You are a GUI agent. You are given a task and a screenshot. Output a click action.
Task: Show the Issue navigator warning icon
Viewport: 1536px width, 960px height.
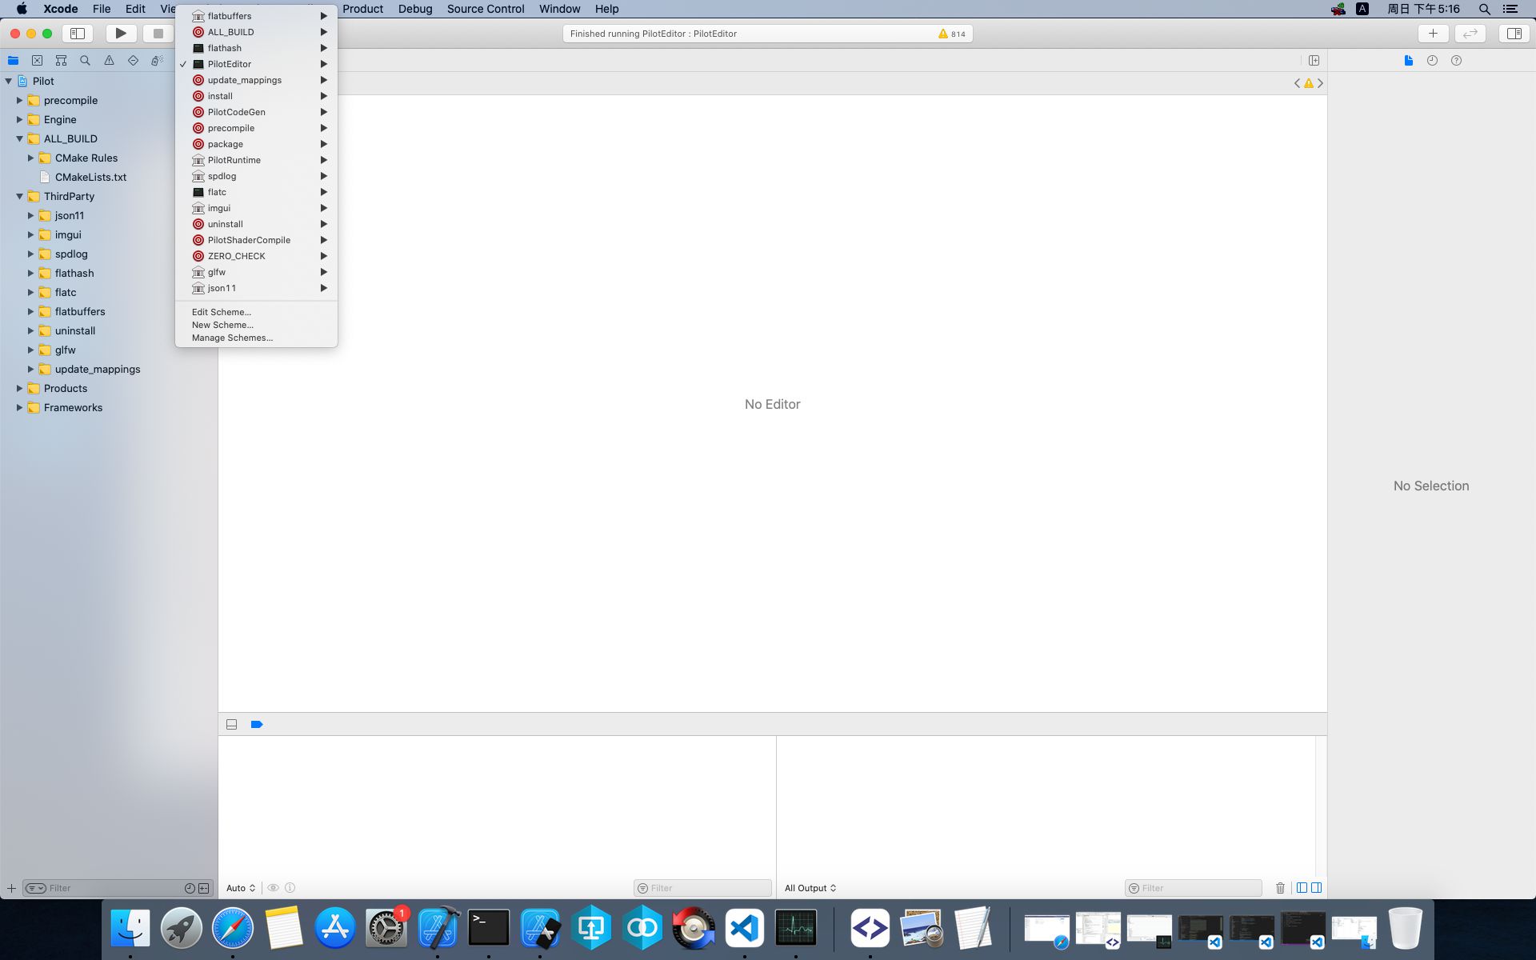click(109, 61)
